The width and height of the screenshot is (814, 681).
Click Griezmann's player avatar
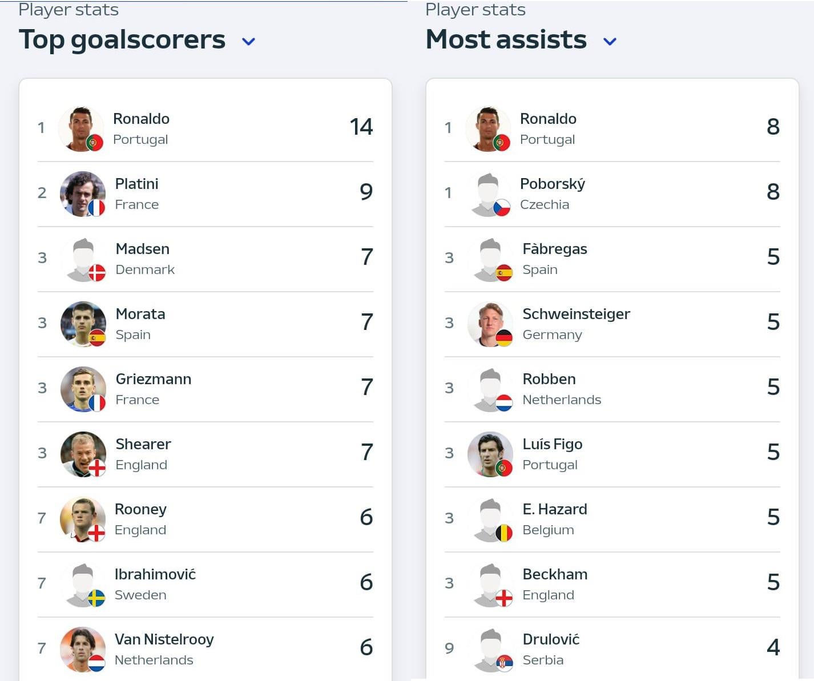(x=83, y=389)
